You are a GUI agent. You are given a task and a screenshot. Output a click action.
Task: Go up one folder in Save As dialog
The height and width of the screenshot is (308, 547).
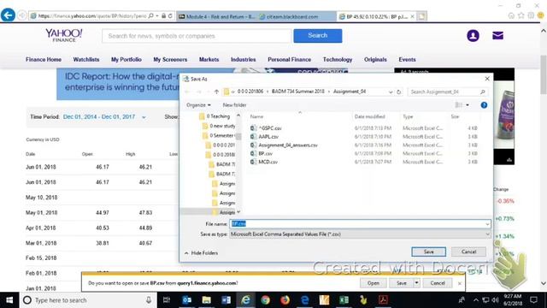coord(216,92)
